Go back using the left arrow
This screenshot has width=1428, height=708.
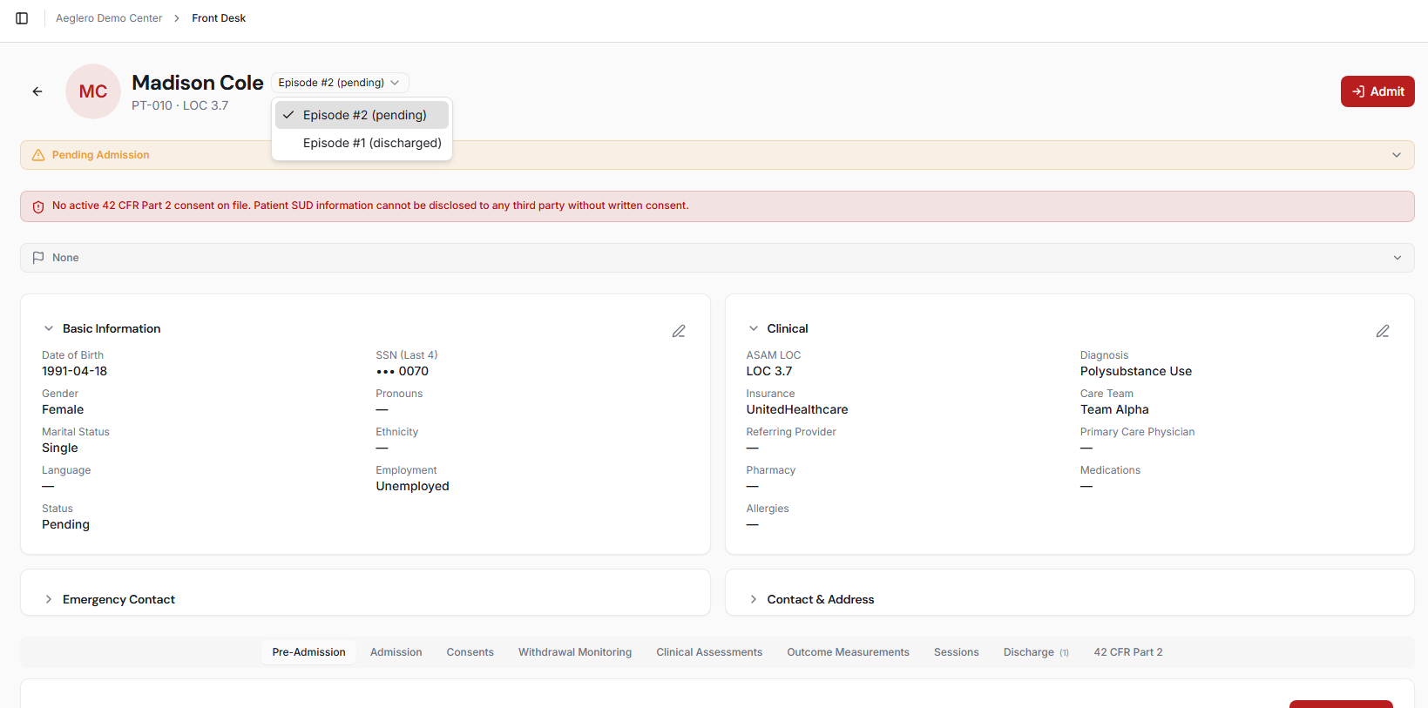pyautogui.click(x=37, y=91)
